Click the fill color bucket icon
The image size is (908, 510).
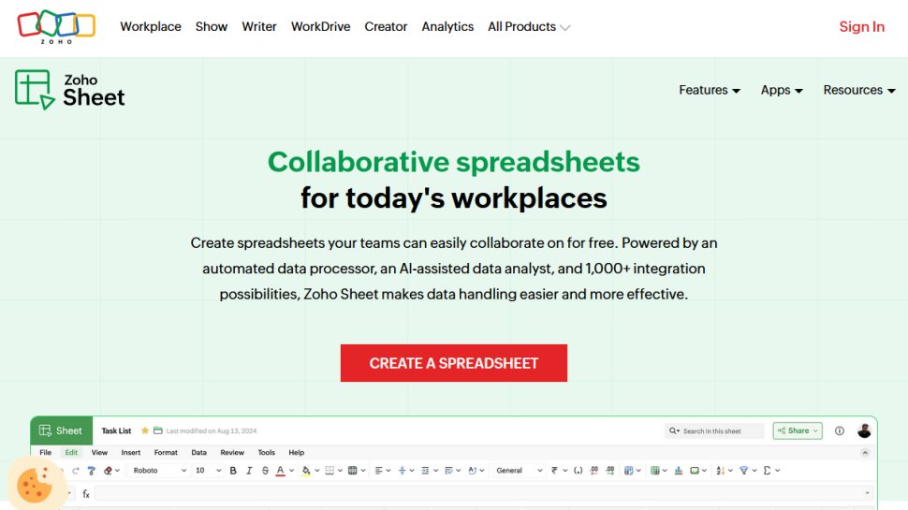point(306,471)
